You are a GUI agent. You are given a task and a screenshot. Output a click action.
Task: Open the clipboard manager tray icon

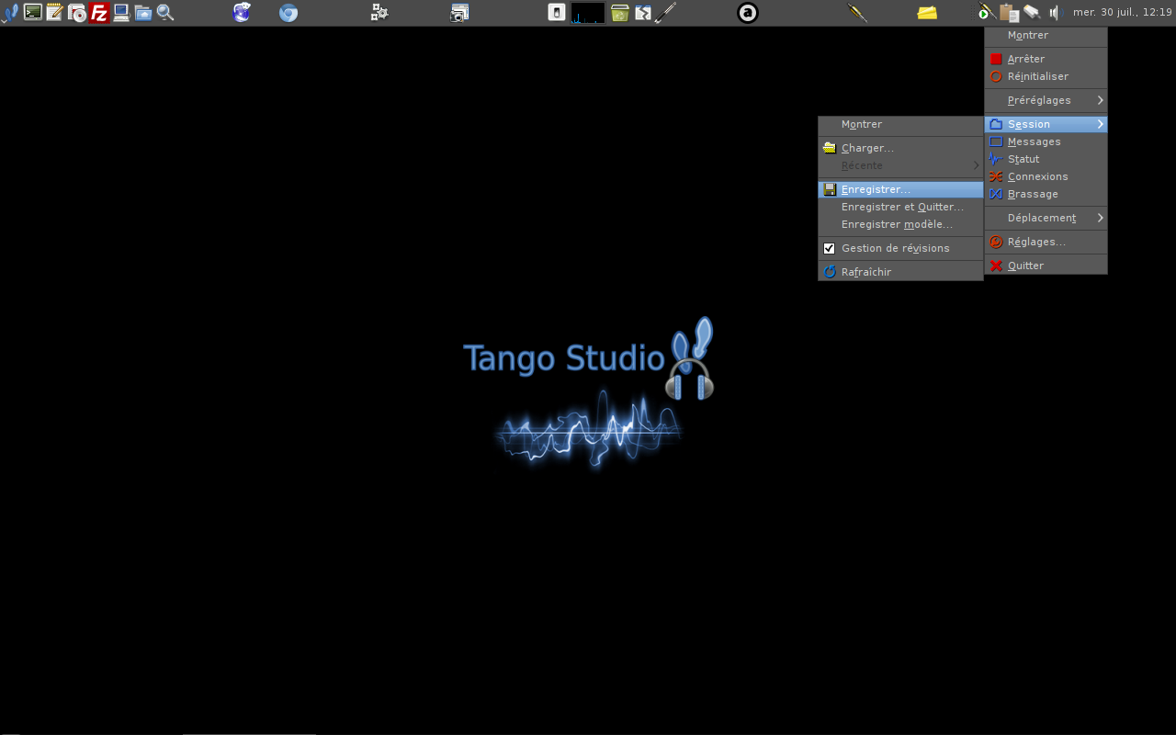click(x=1009, y=13)
